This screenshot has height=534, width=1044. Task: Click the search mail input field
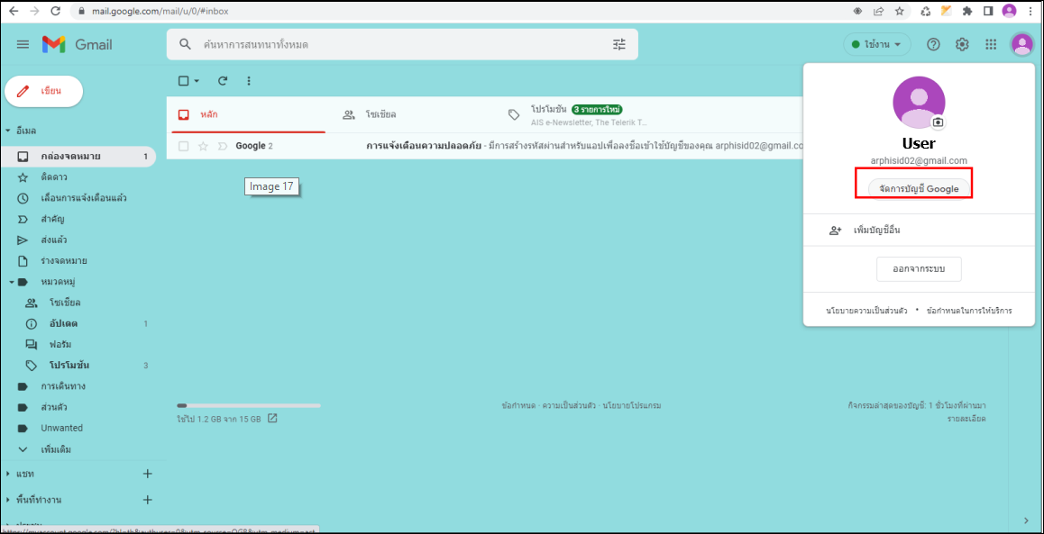[402, 44]
